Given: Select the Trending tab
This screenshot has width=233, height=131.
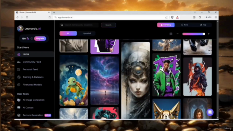Looking at the screenshot, I should [166, 25].
